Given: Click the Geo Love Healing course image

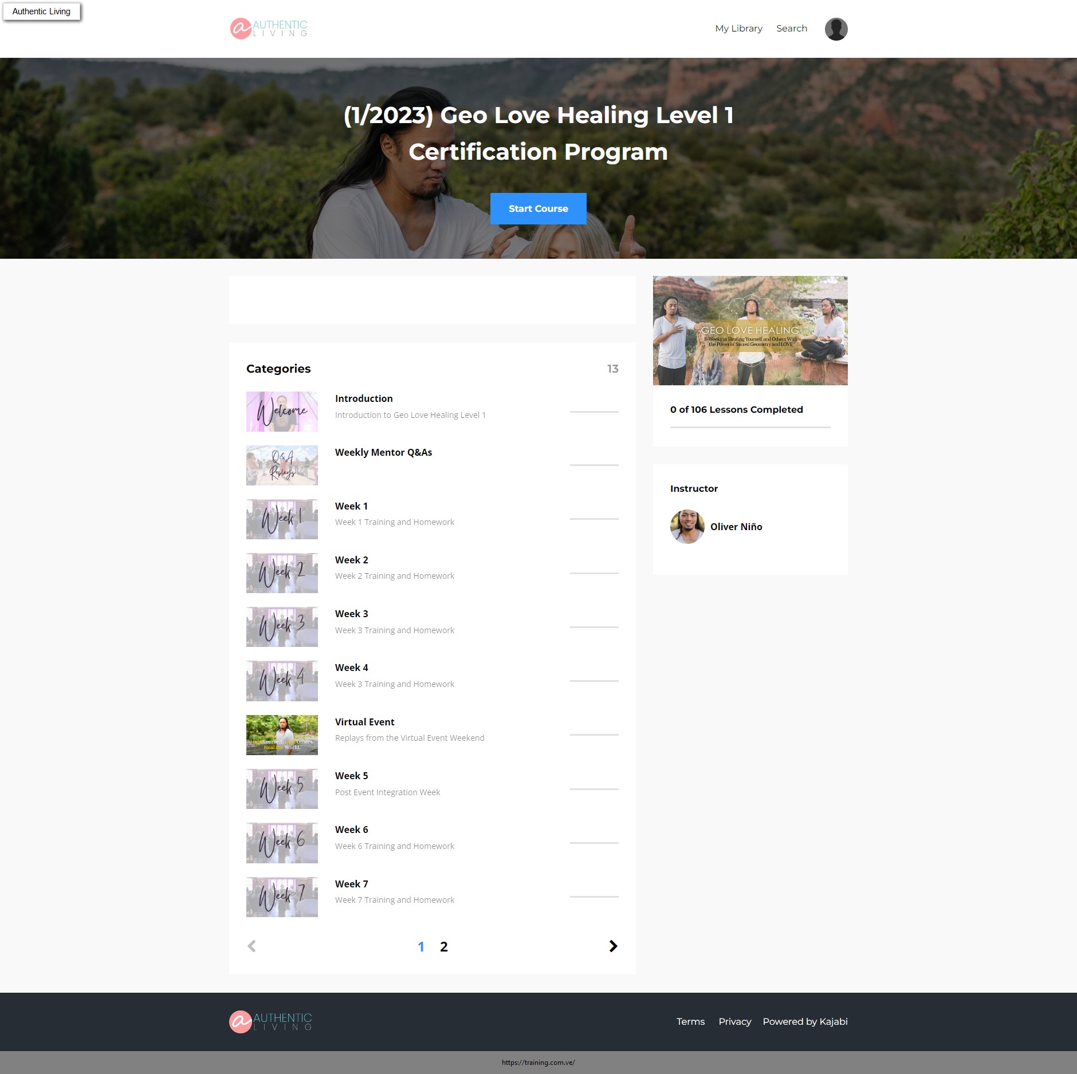Looking at the screenshot, I should (x=750, y=331).
